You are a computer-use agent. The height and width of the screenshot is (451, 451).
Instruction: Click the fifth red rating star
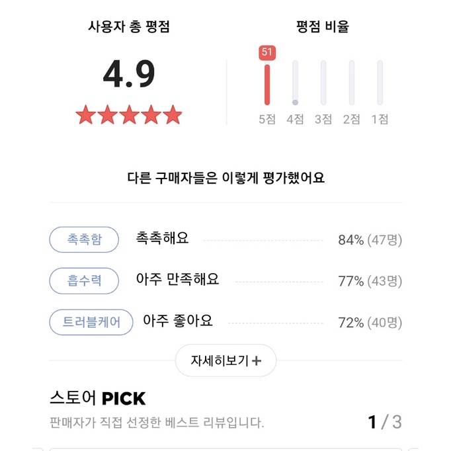[173, 115]
